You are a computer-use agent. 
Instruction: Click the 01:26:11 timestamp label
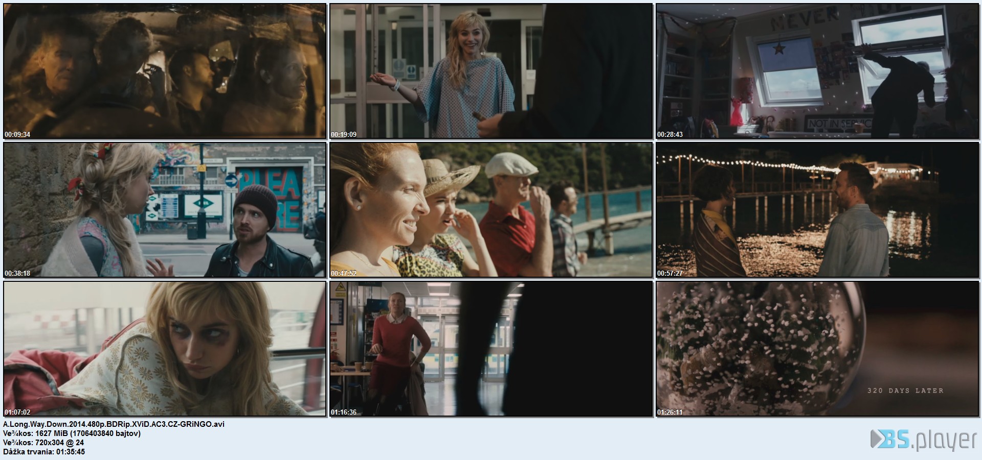point(670,413)
